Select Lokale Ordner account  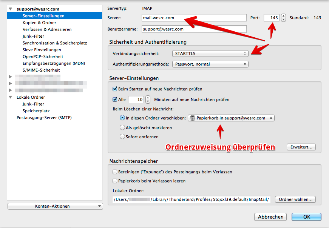(x=31, y=97)
